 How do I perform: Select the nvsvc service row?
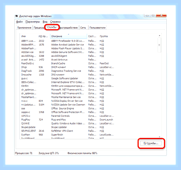tap(68, 101)
